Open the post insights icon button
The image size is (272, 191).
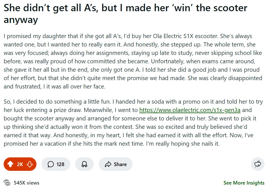(258, 164)
